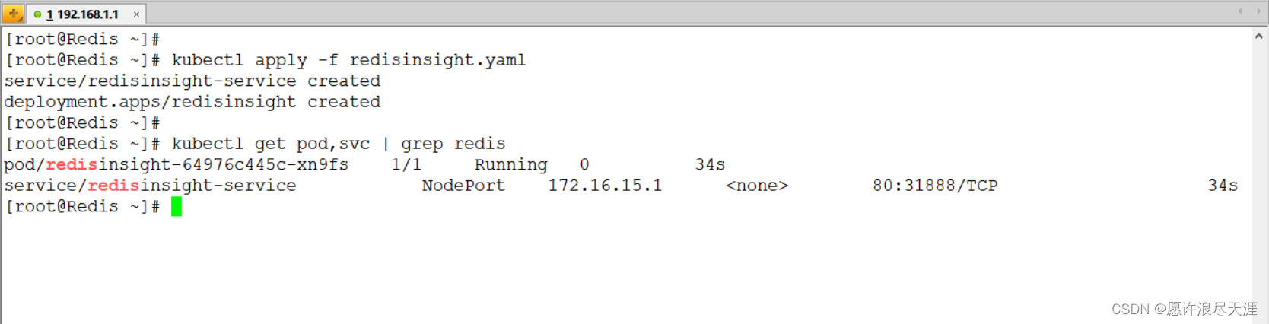Image resolution: width=1269 pixels, height=324 pixels.
Task: Click the CSDN watermark text
Action: [1185, 309]
